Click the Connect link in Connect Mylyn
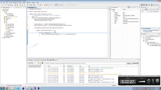Image resolution: width=161 pixels, height=90 pixels. [x=145, y=30]
